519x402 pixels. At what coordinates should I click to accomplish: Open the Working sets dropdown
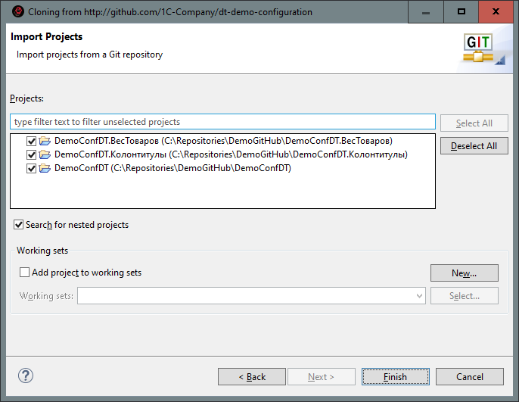point(419,296)
